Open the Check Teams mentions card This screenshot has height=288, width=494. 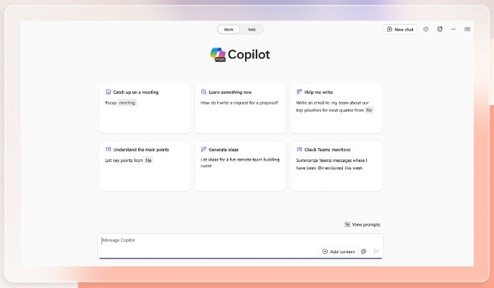336,166
